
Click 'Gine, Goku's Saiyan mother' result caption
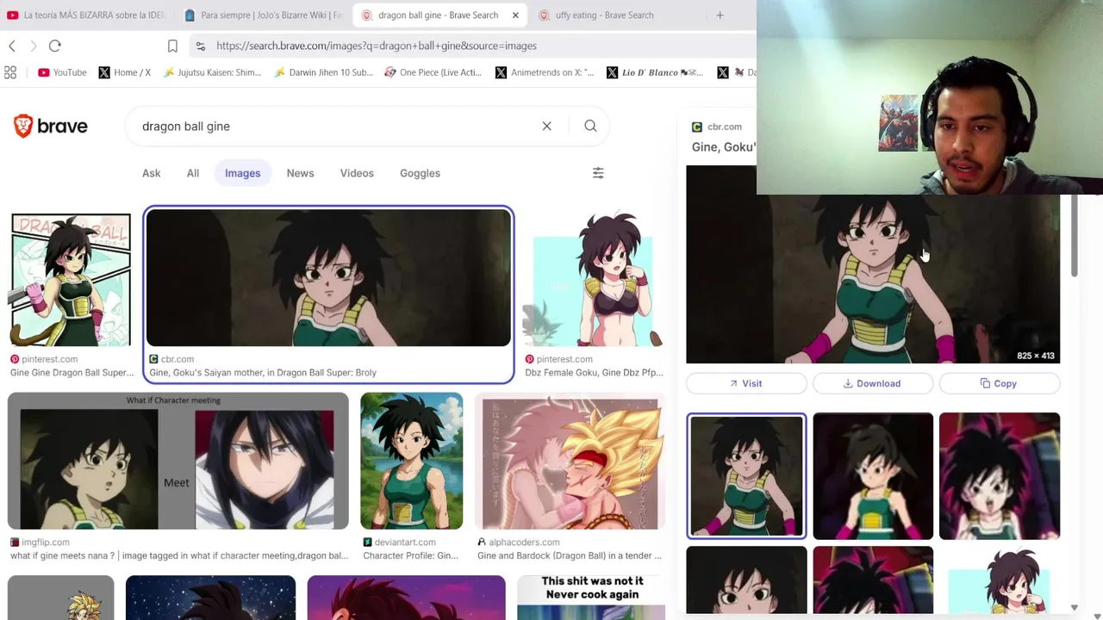pyautogui.click(x=263, y=373)
